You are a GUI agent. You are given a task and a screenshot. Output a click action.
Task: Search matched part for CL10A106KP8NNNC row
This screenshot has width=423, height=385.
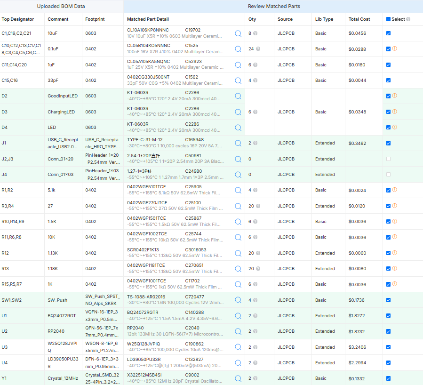click(x=238, y=33)
